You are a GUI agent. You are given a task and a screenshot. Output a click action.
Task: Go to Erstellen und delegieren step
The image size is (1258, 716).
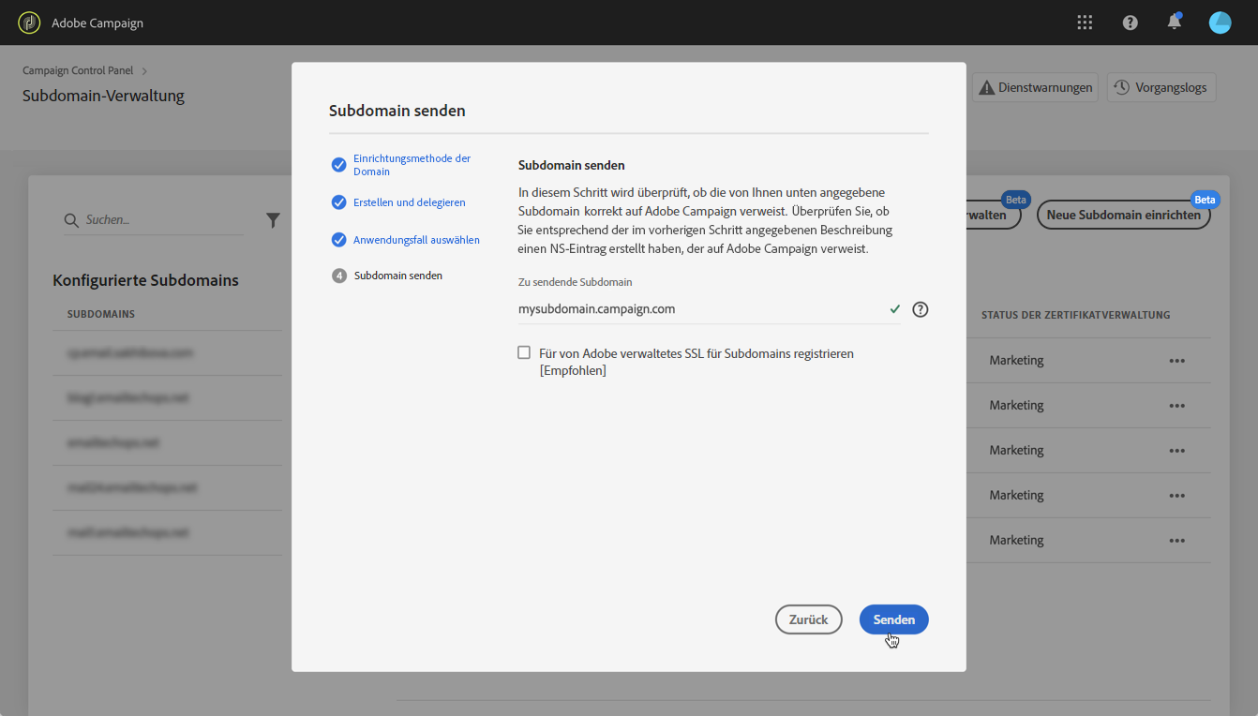pyautogui.click(x=409, y=202)
